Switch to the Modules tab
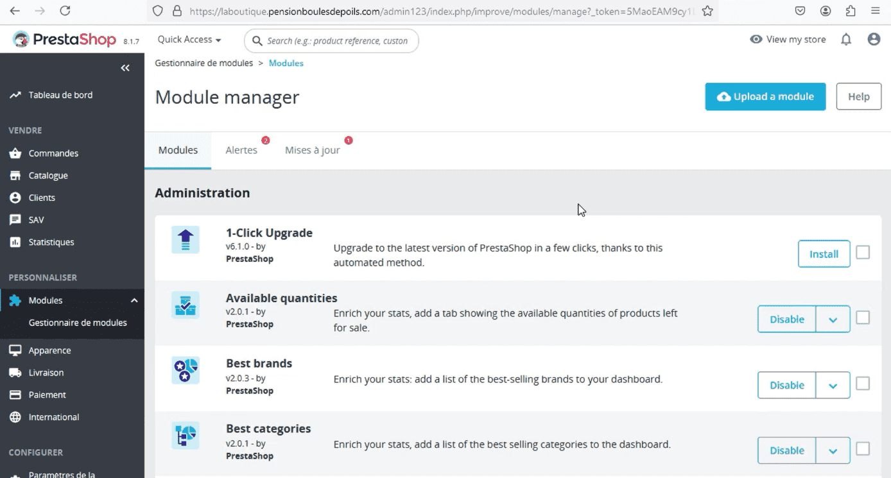 coord(178,150)
